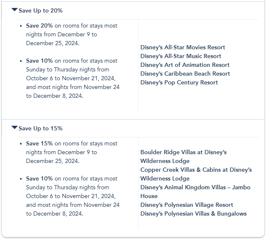Viewport: 267px width, 239px height.
Task: Click the Save Up to 20% heading text
Action: coord(40,10)
